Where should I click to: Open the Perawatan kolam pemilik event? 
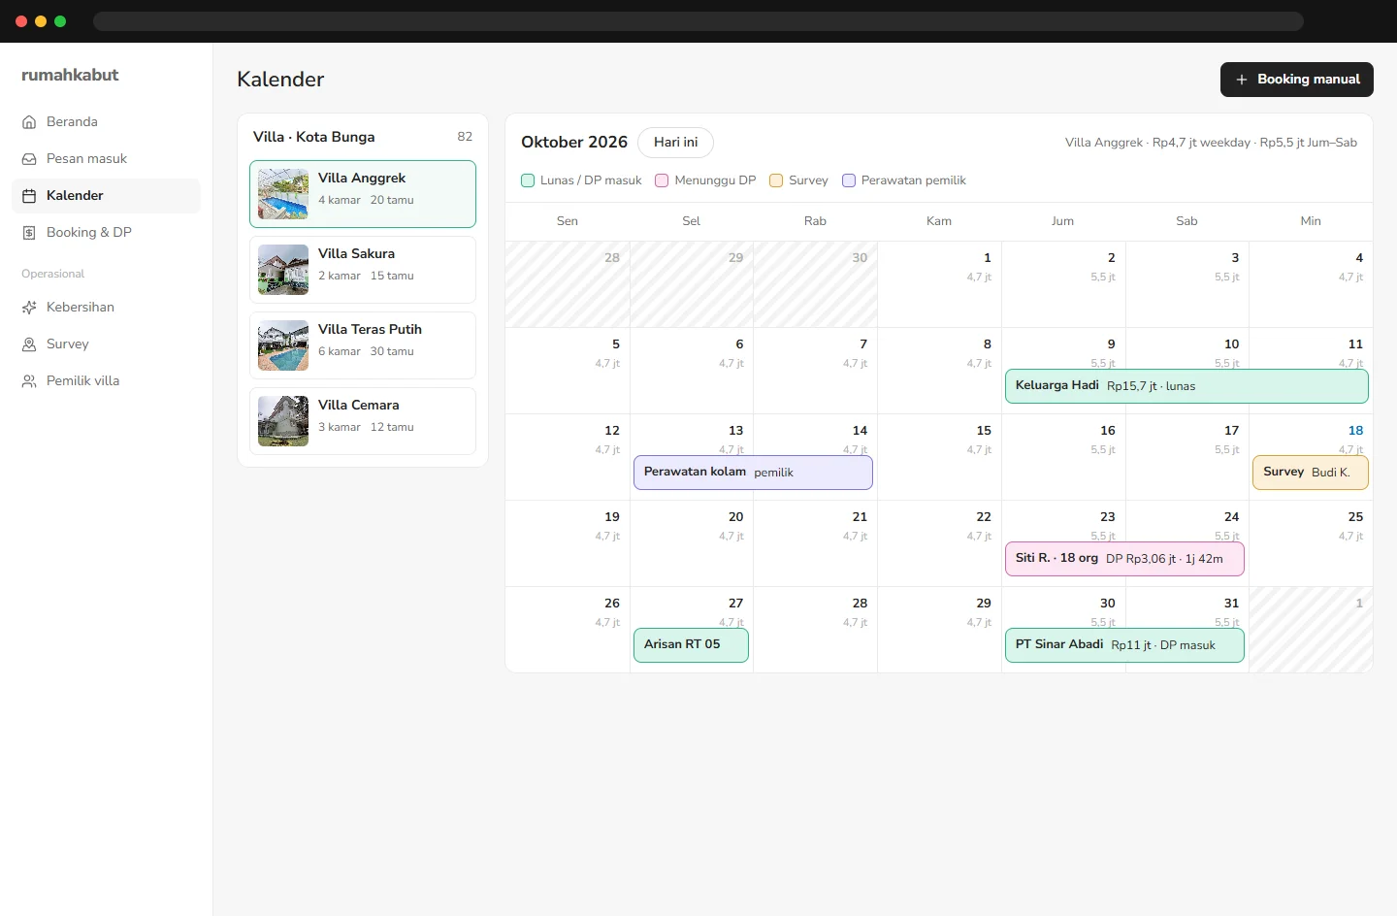[753, 473]
